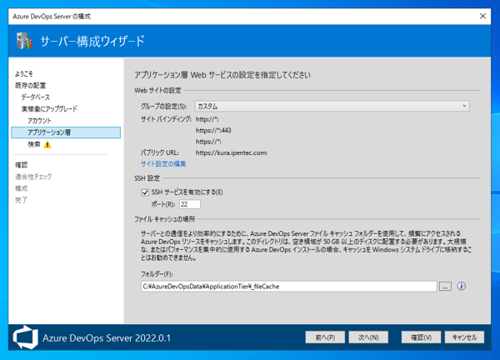Open 実稼働にアップグレード step

(x=49, y=109)
